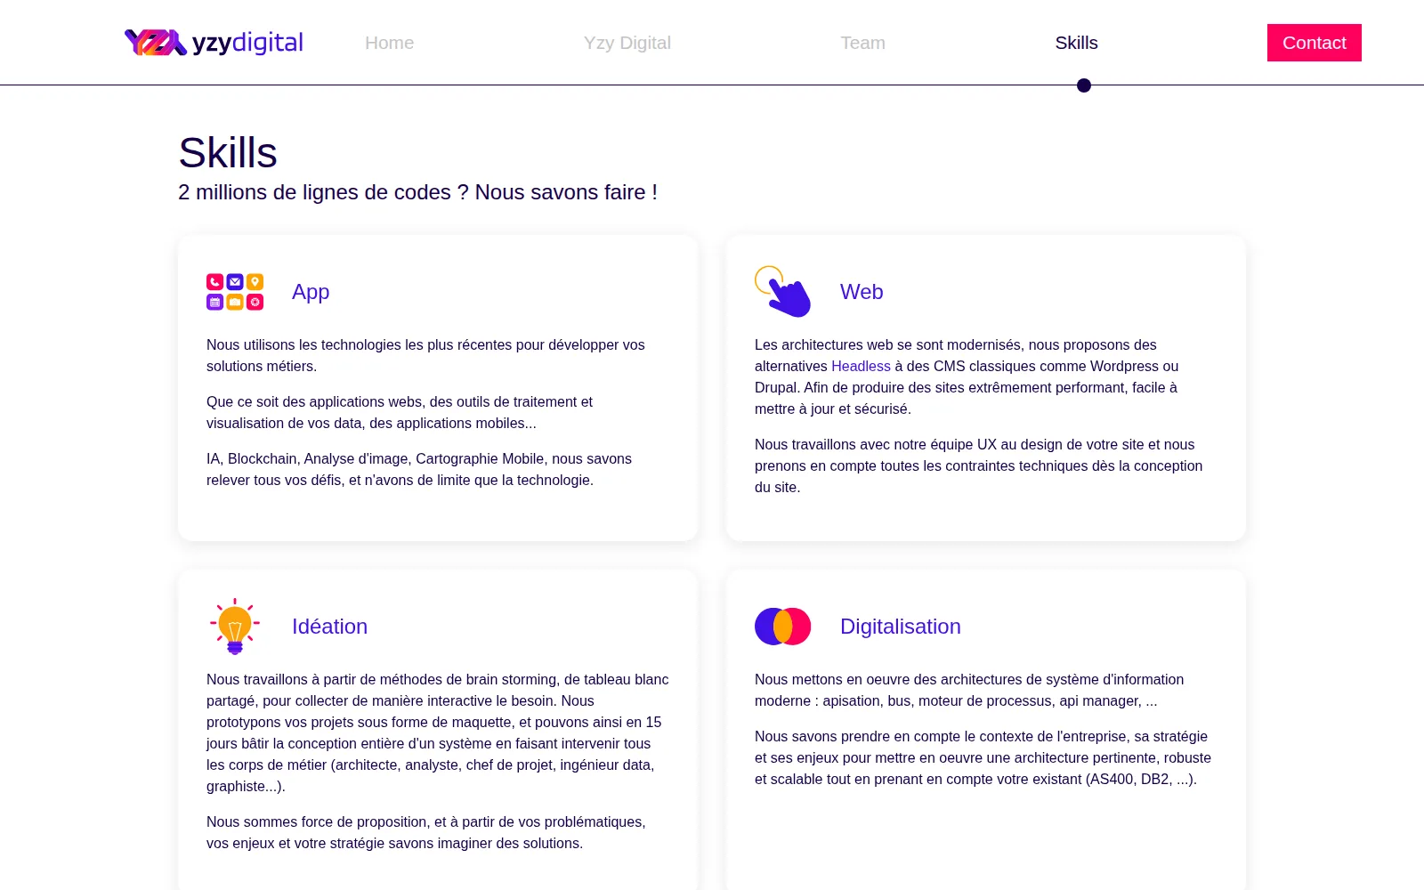1424x890 pixels.
Task: Click the App card heading
Action: [x=311, y=292]
